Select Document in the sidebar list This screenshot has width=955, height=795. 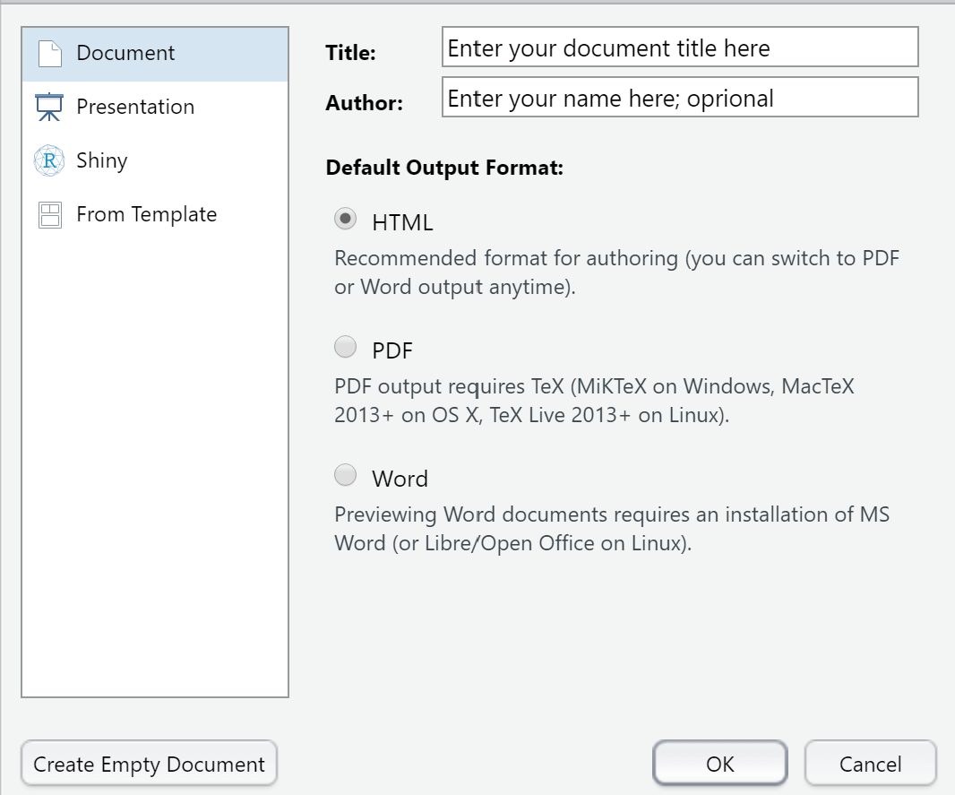(x=125, y=53)
